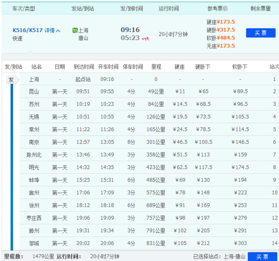Image resolution: width=279 pixels, height=261 pixels.
Task: Select the 蚌埠 station name
Action: (x=34, y=180)
